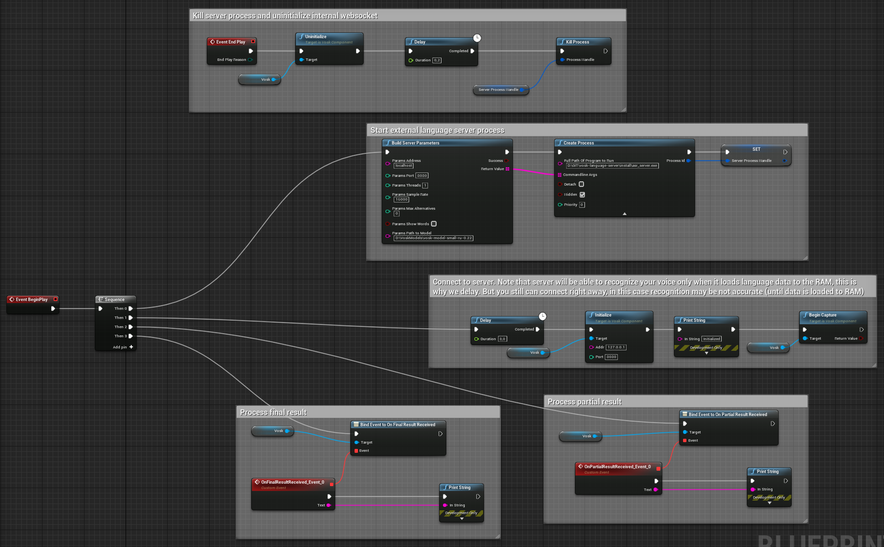Click Port 8080 field on Initialize node
Viewport: 884px width, 547px height.
tap(611, 357)
